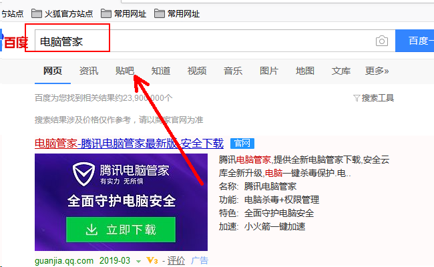This screenshot has width=434, height=267.
Task: Click the 官网 badge next to result title
Action: pos(242,144)
